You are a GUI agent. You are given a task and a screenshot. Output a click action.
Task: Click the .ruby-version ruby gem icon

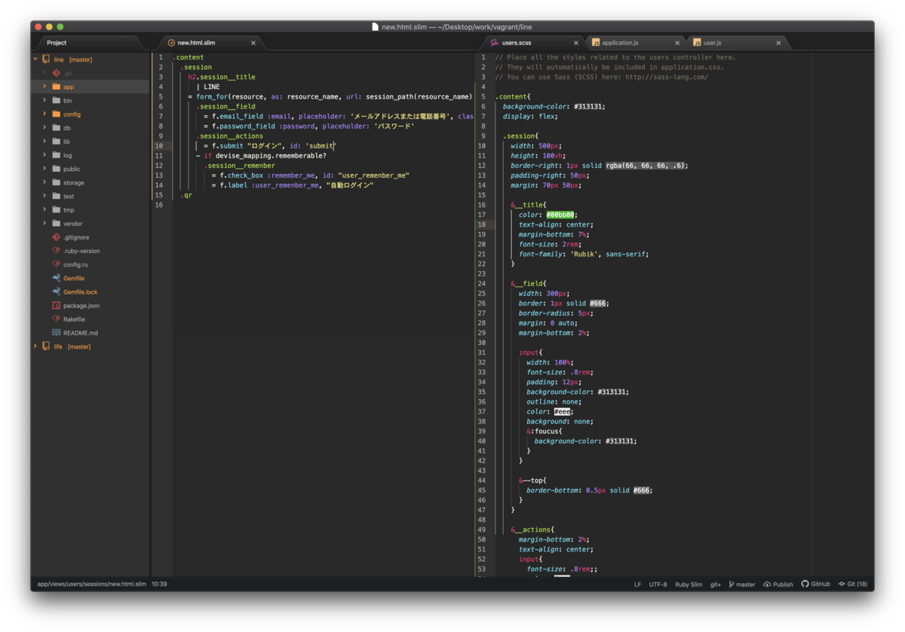[x=57, y=251]
